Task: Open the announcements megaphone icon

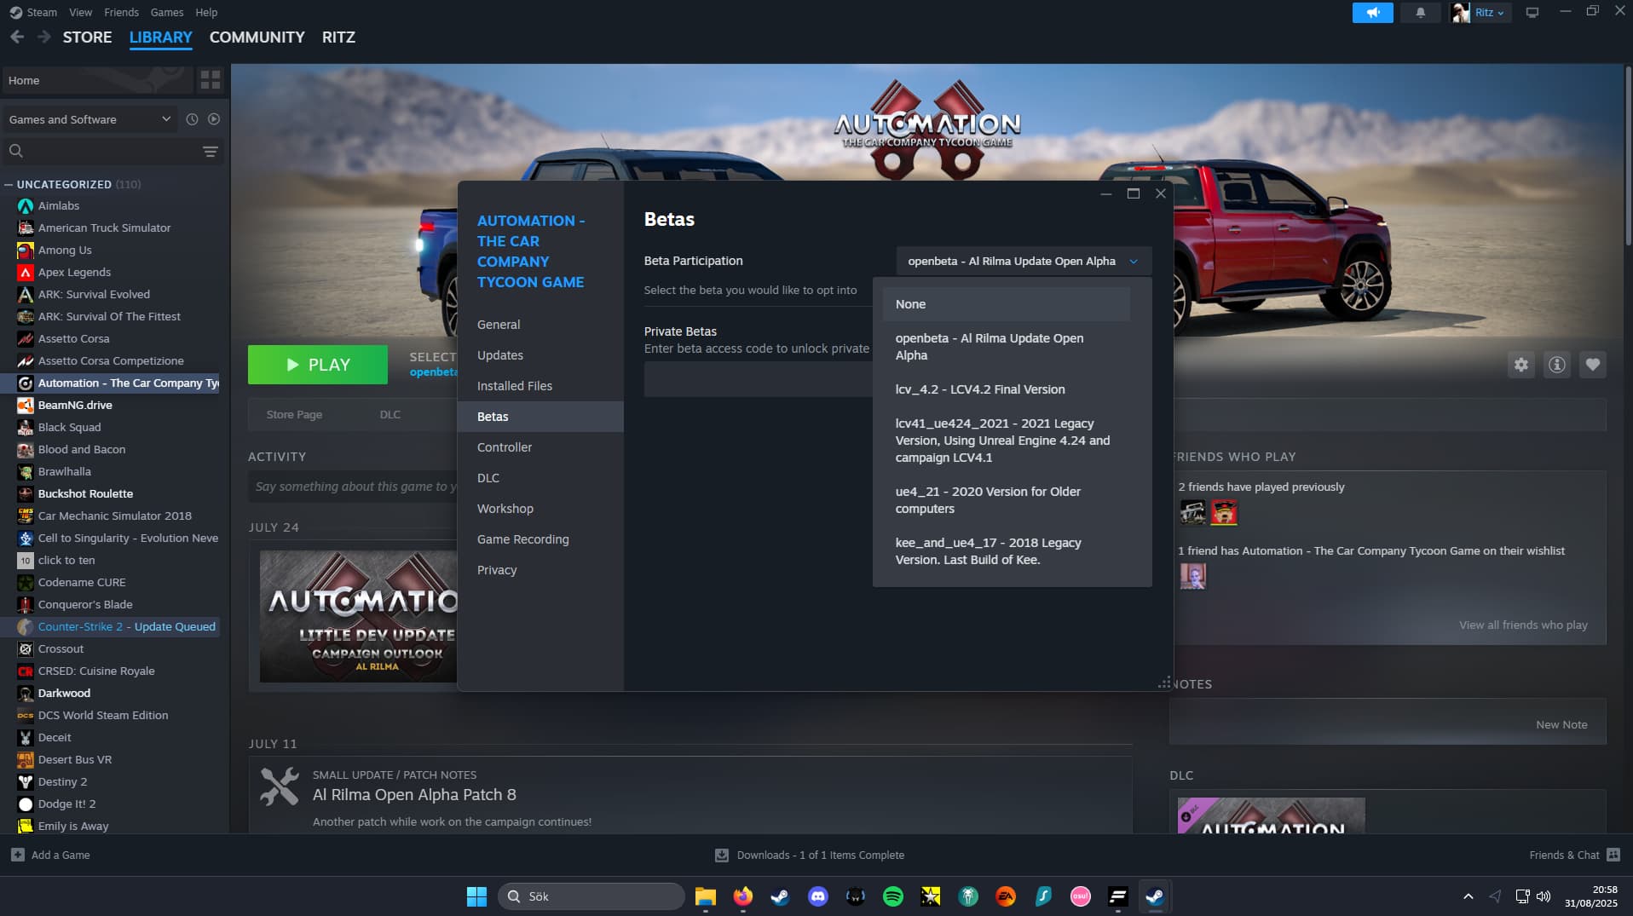Action: click(x=1372, y=13)
